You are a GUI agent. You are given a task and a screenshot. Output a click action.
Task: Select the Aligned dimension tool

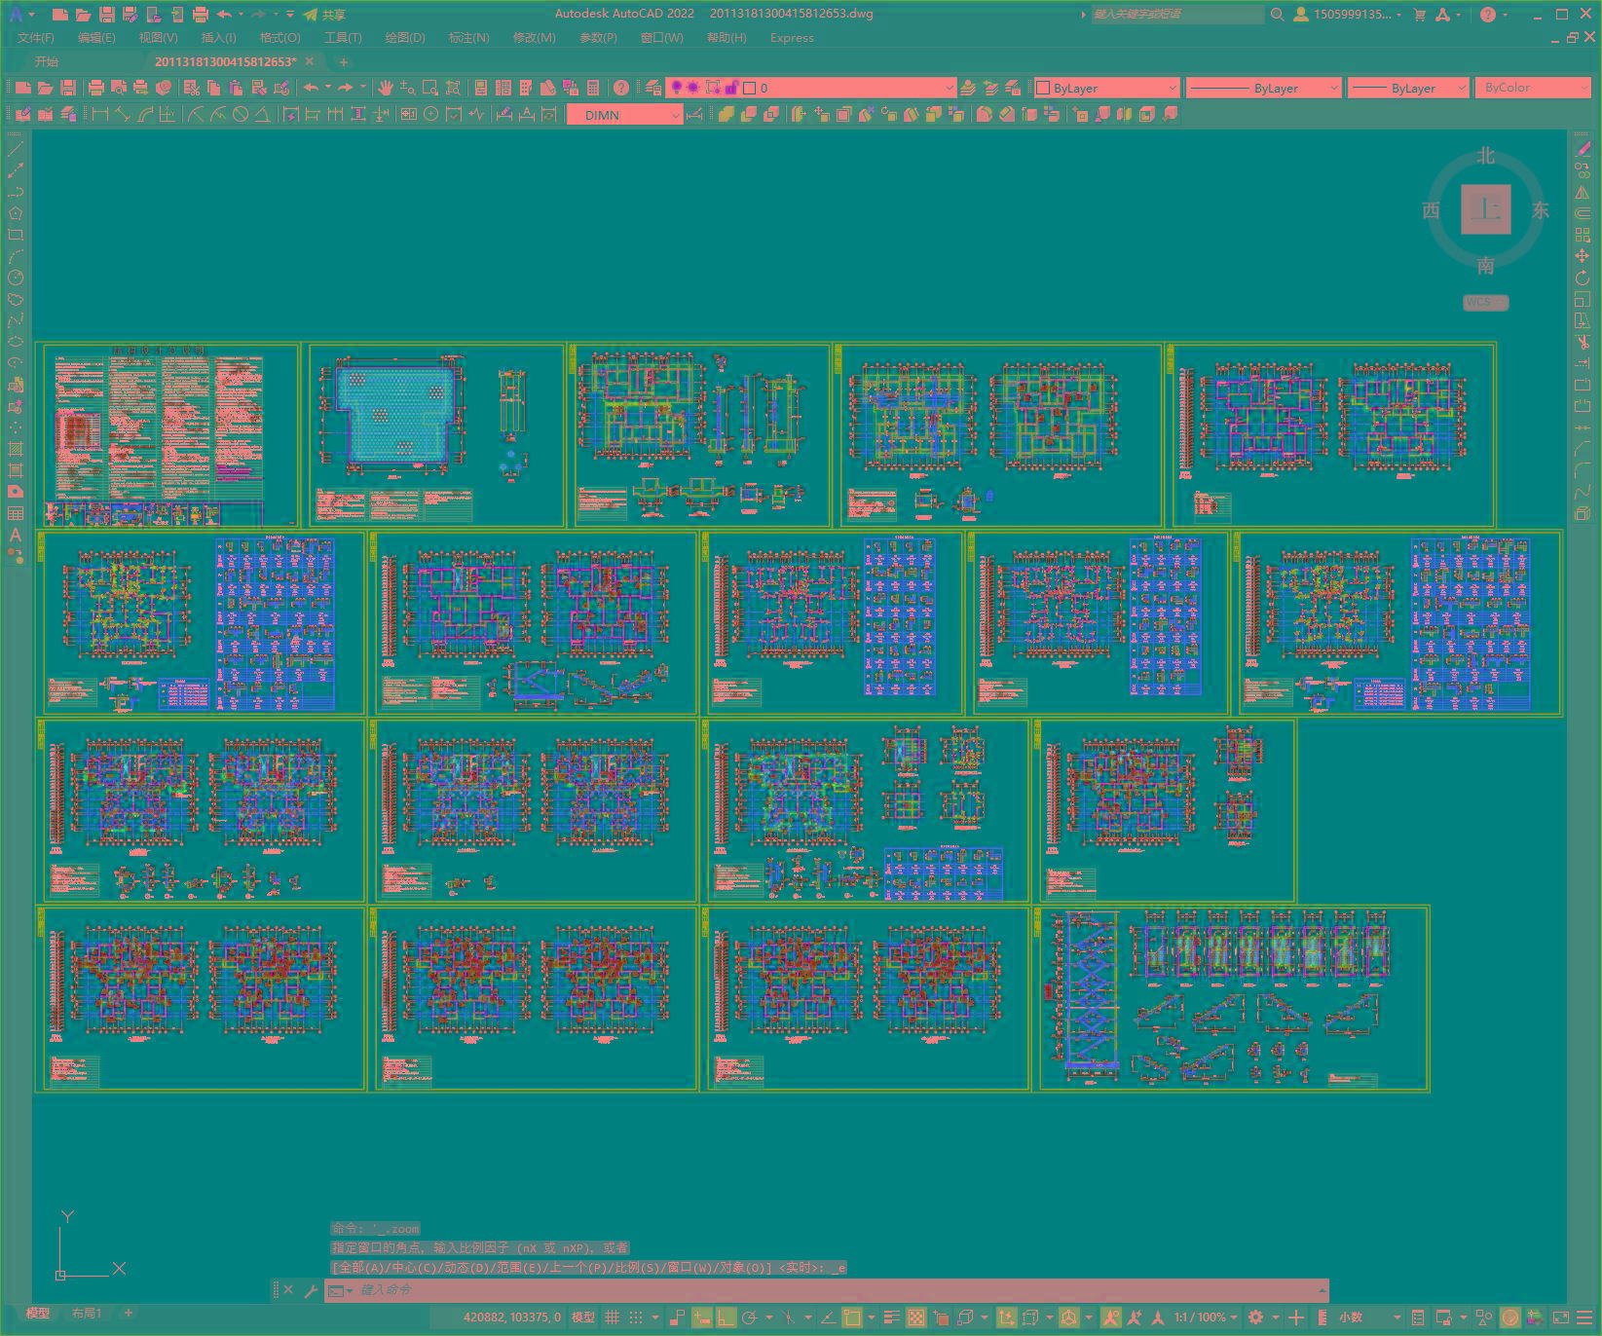pyautogui.click(x=123, y=114)
